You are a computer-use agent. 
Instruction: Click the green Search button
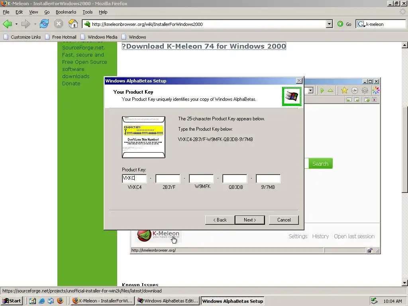tap(320, 164)
